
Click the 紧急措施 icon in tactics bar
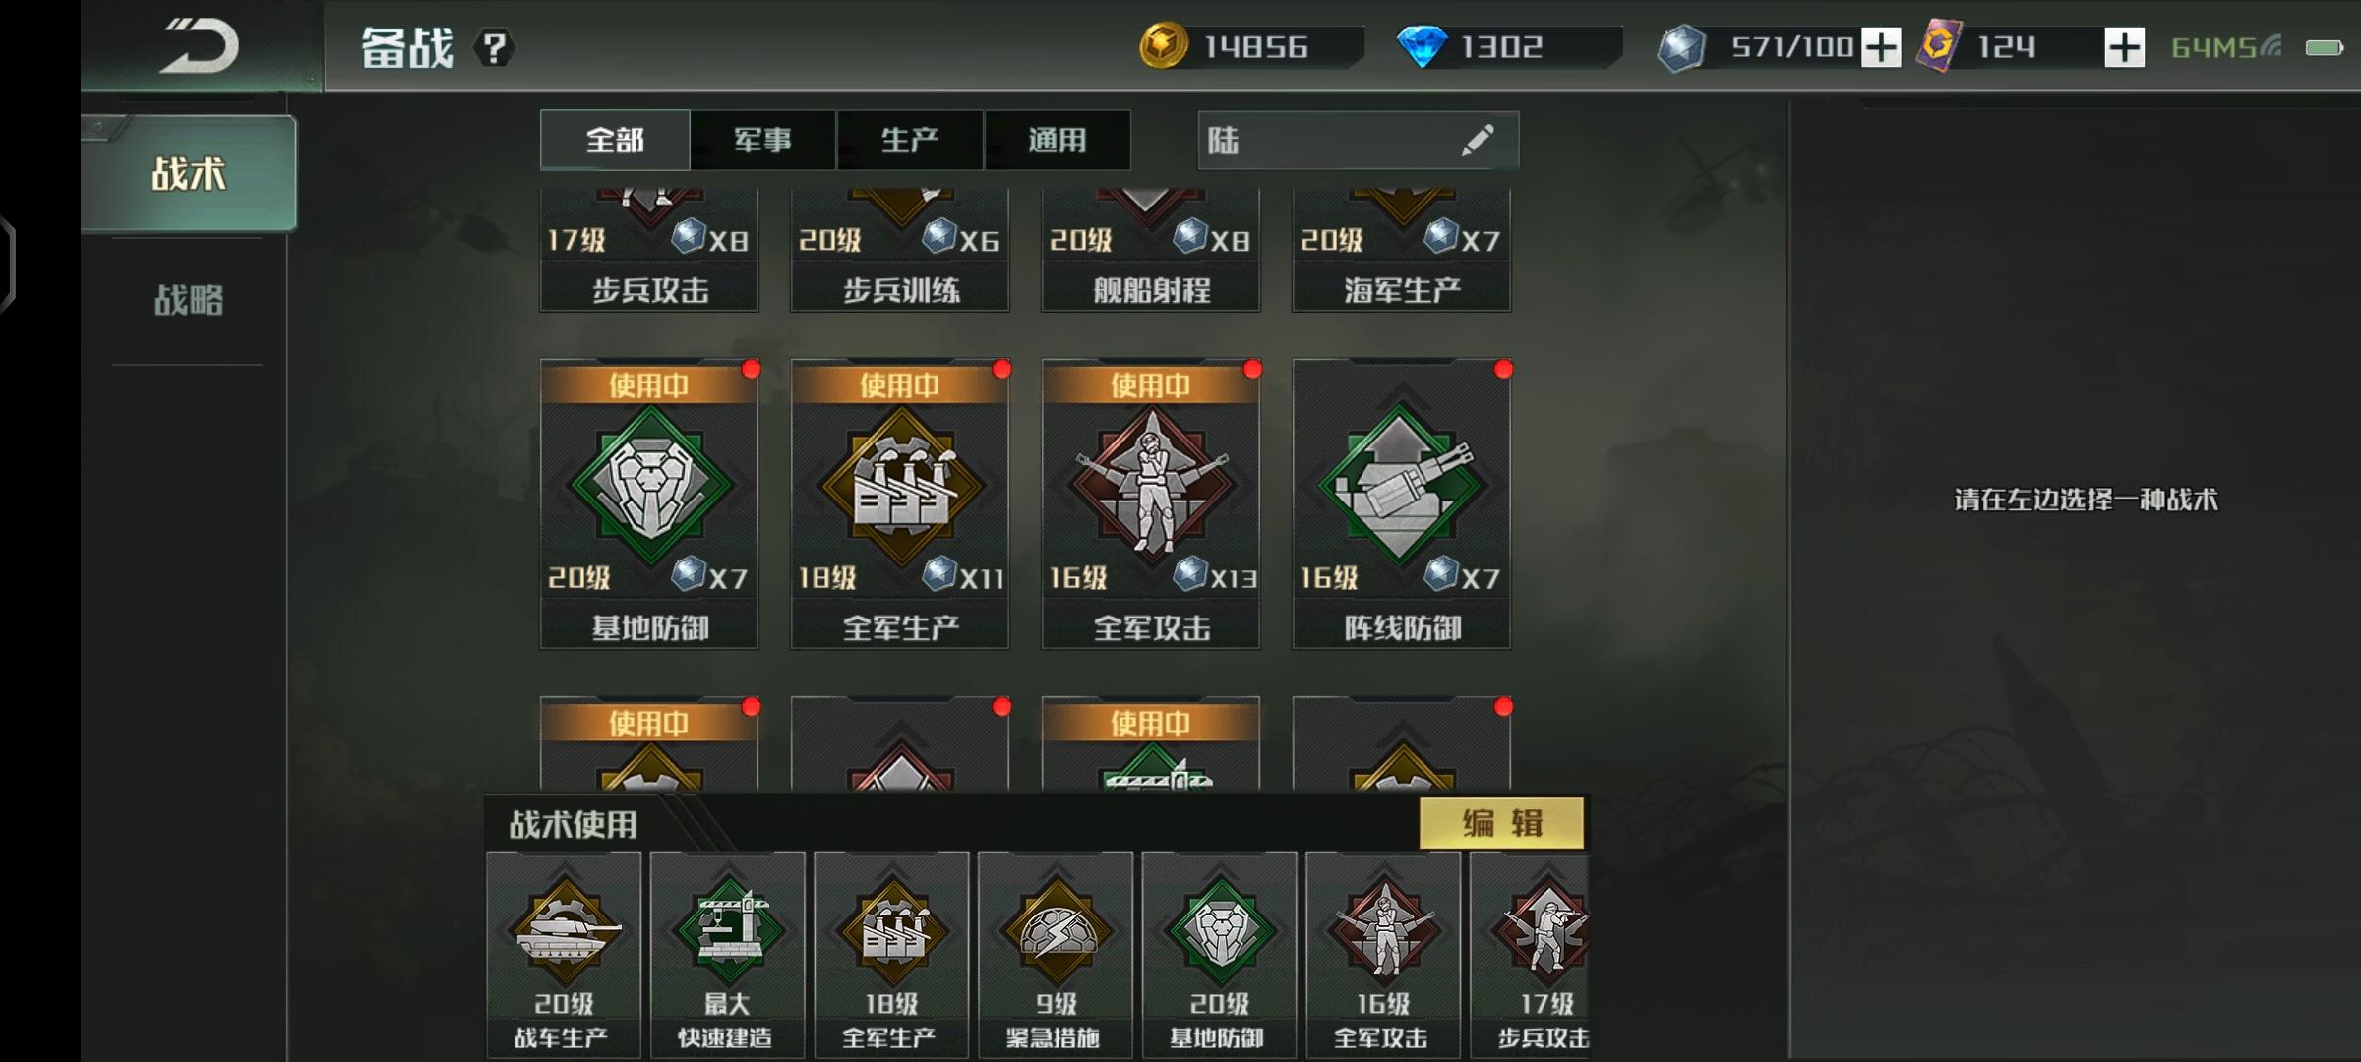click(1056, 955)
